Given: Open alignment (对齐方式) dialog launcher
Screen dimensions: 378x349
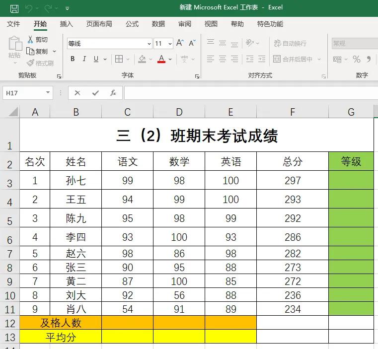Looking at the screenshot, I should coord(324,76).
